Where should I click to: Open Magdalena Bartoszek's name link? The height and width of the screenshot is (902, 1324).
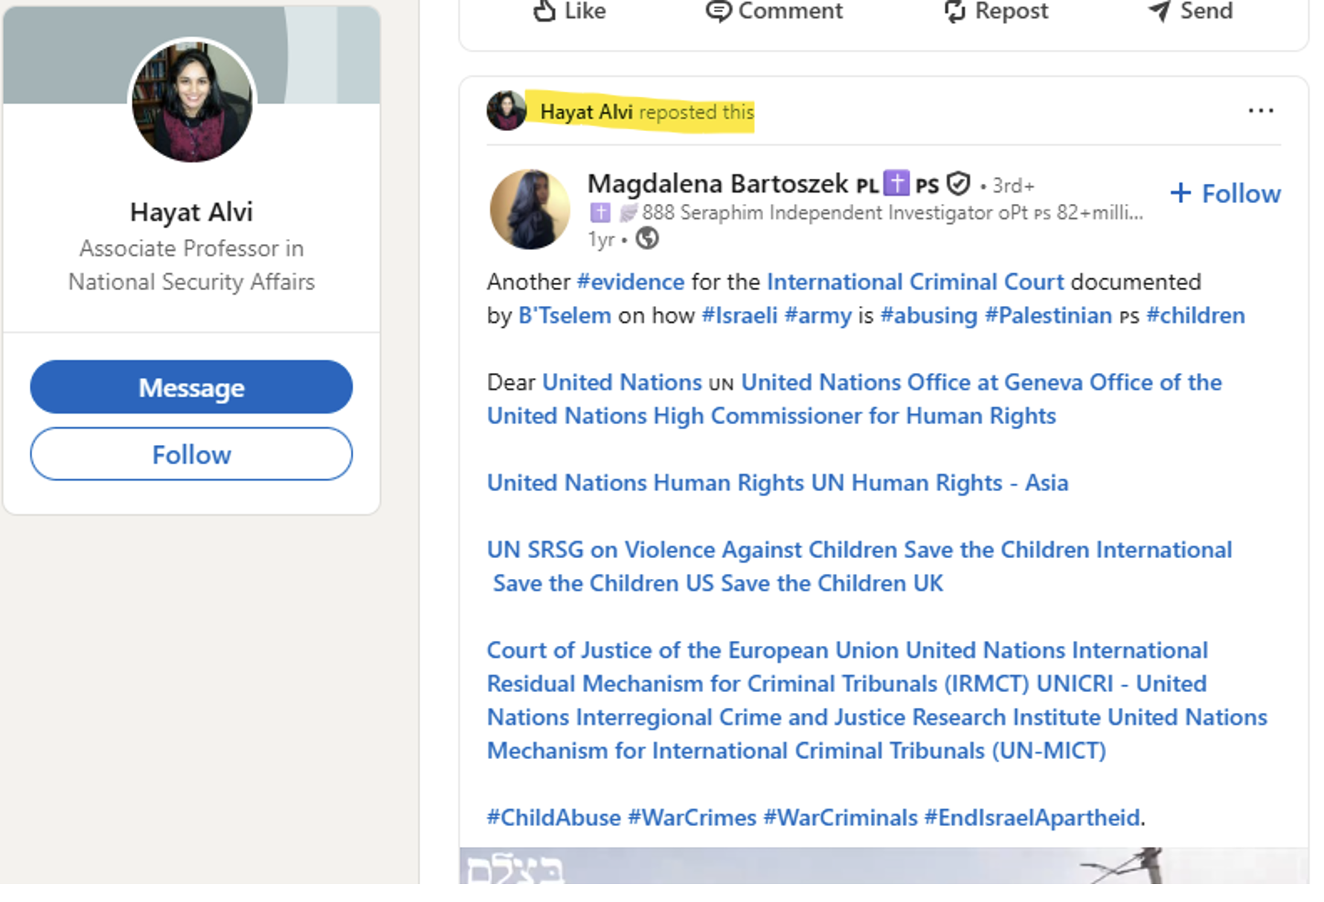(x=717, y=184)
